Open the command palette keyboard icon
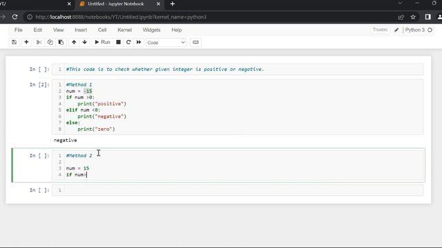The height and width of the screenshot is (248, 442). pos(195,43)
